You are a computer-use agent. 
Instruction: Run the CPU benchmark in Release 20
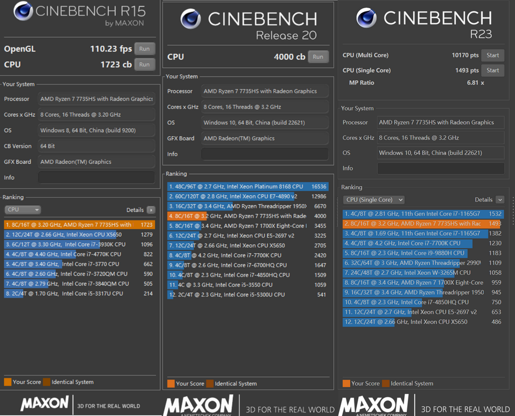(318, 57)
